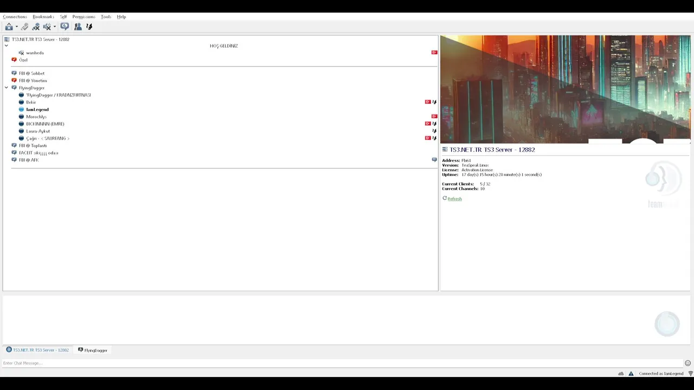Toggle the mute speakers toolbar icon
This screenshot has height=390, width=694.
(47, 27)
